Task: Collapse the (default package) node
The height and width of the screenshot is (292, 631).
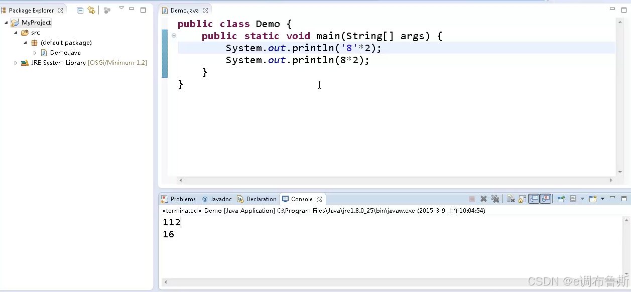Action: [x=26, y=43]
